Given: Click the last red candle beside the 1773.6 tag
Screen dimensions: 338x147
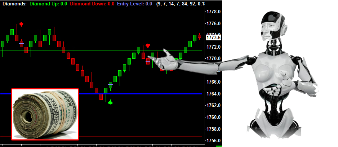Looking at the screenshot, I should click(199, 36).
